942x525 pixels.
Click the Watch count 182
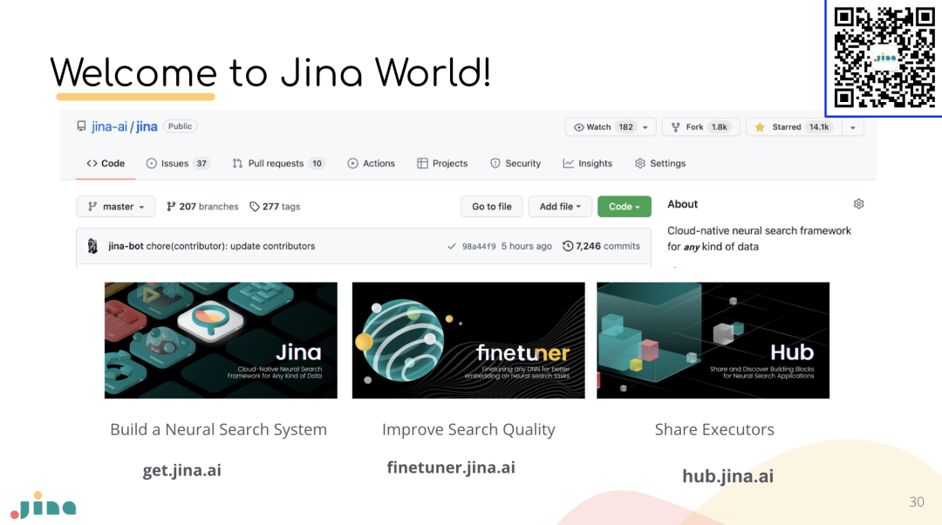626,127
